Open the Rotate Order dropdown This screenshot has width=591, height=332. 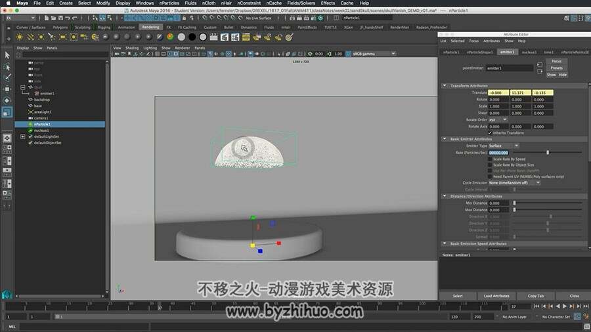tap(498, 119)
